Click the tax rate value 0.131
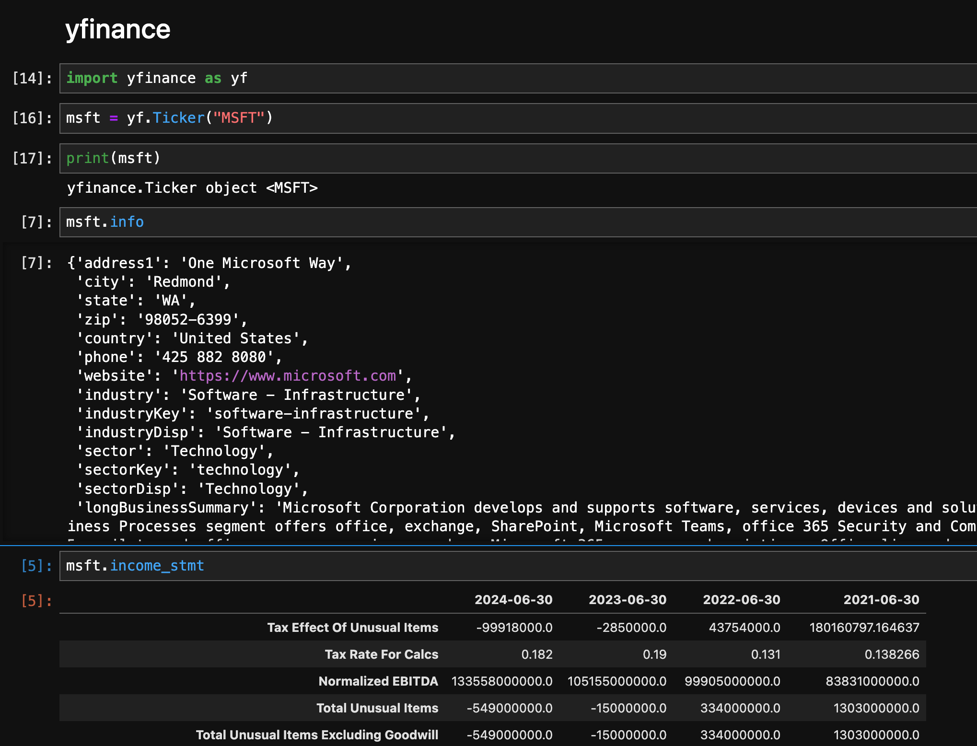This screenshot has height=746, width=977. (766, 654)
